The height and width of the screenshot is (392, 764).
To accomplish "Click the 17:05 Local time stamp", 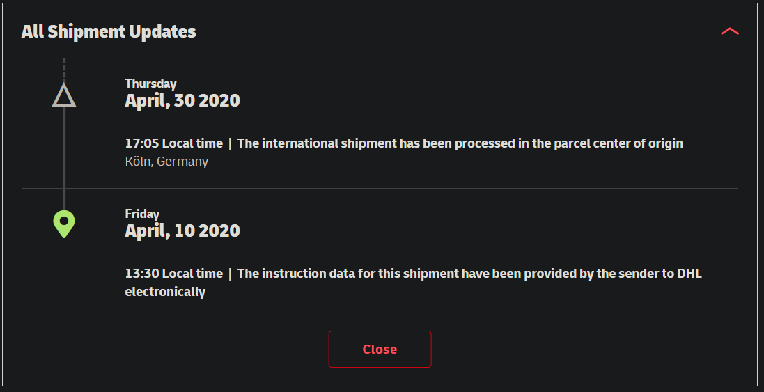I will click(x=174, y=143).
